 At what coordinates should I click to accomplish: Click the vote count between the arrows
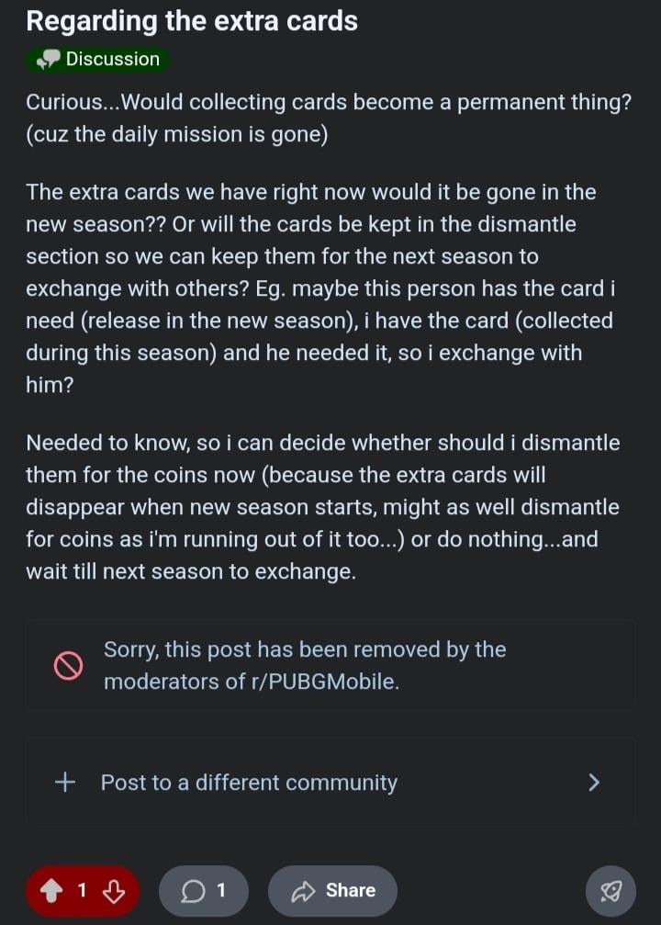82,890
